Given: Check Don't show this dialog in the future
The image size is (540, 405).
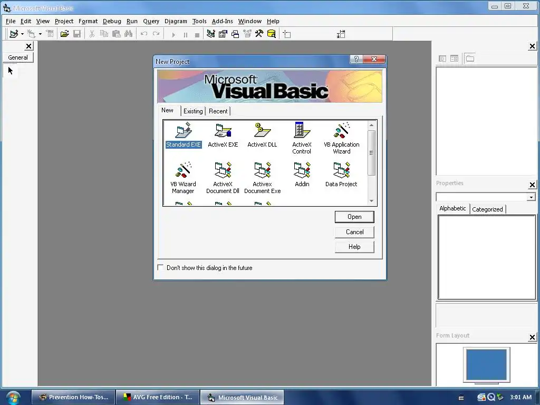Looking at the screenshot, I should (160, 267).
